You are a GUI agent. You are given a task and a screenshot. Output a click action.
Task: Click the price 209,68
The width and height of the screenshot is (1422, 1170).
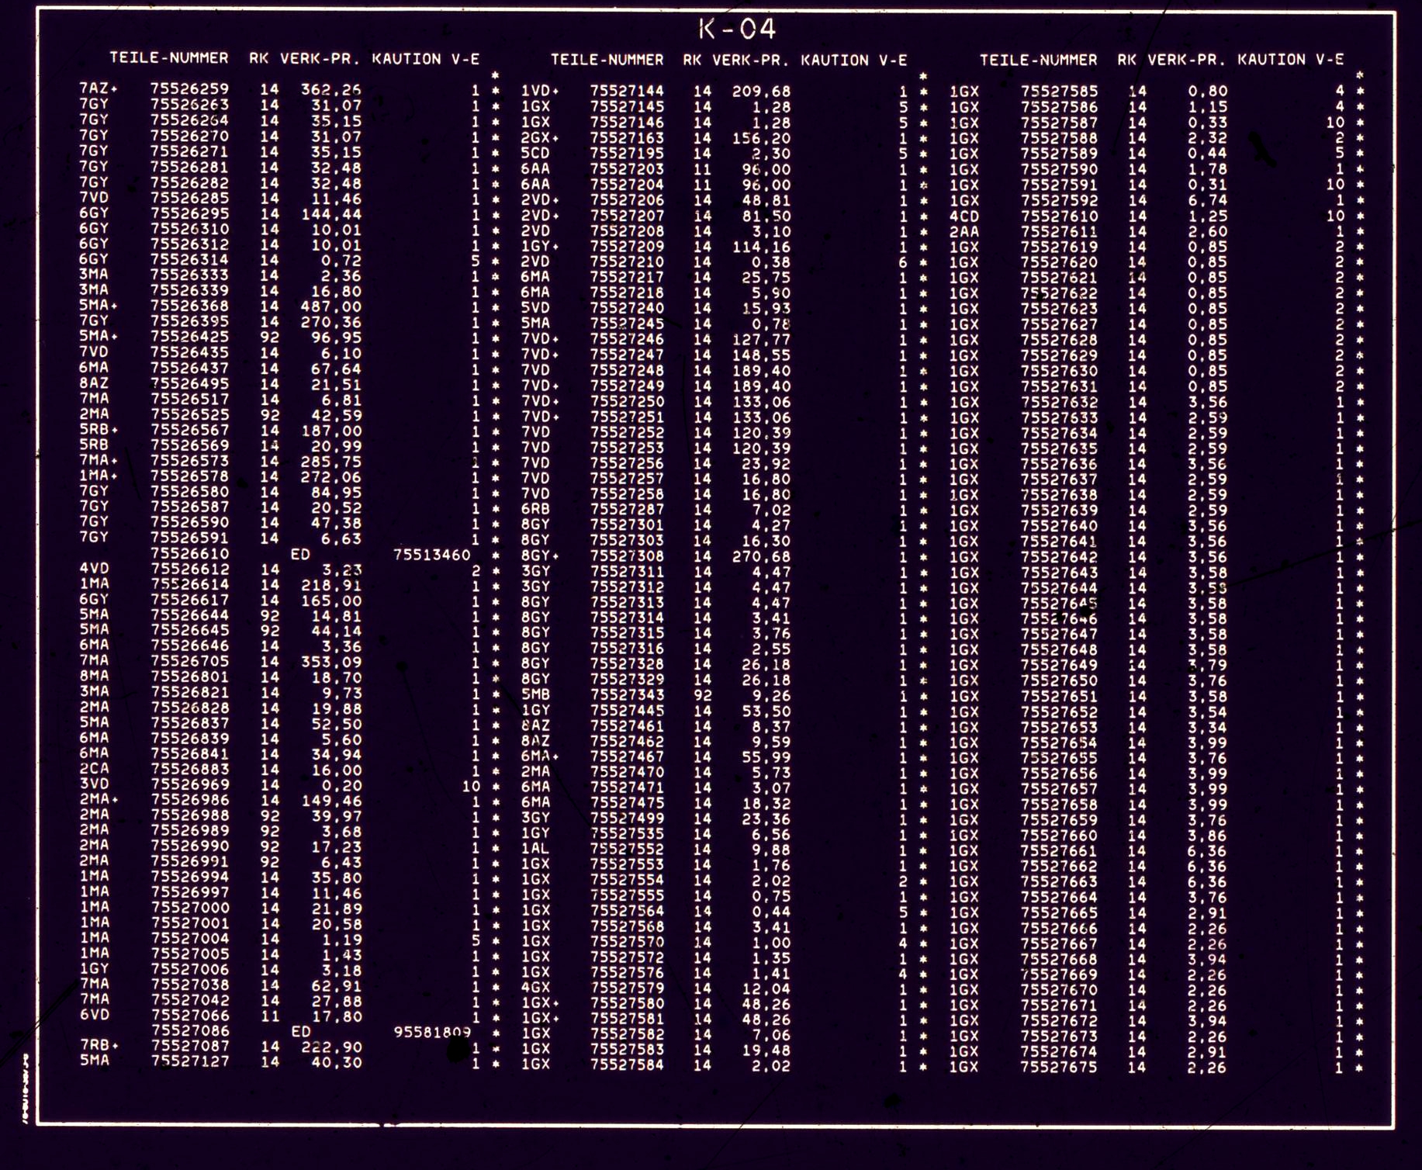(761, 92)
